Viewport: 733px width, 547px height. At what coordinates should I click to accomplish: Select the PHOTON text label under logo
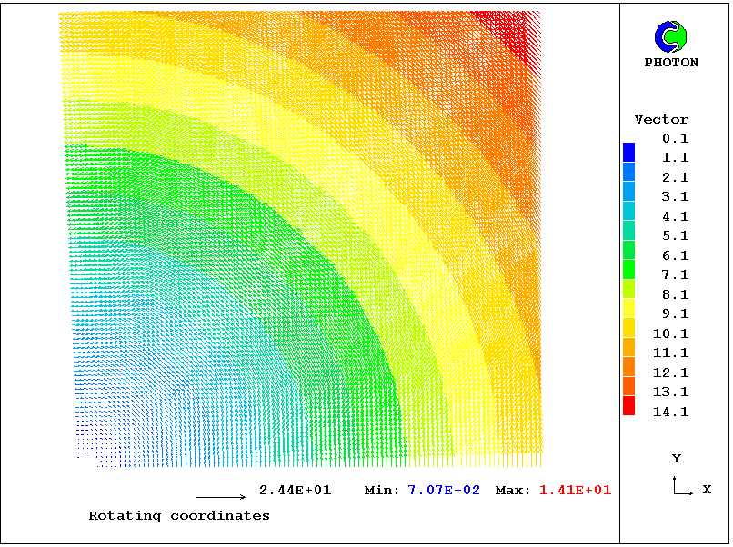click(x=671, y=63)
